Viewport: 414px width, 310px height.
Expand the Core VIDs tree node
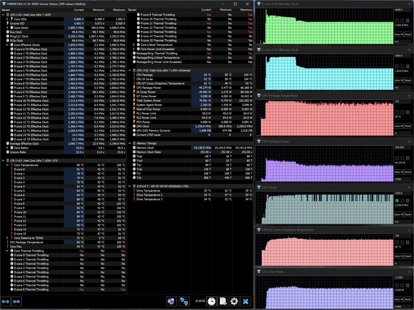click(7, 19)
